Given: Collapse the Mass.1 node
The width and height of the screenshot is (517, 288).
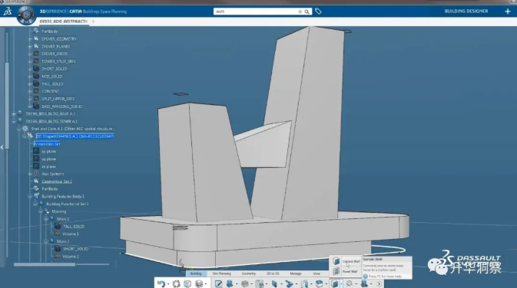Looking at the screenshot, I should [x=46, y=219].
